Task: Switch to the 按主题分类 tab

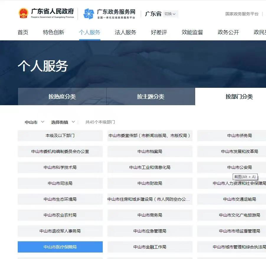Action: click(151, 96)
